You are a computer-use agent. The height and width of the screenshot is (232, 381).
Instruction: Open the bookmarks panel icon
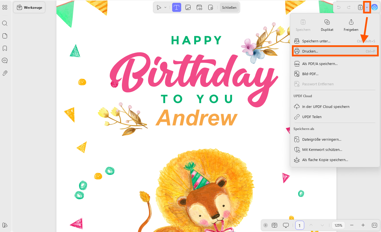coord(5,48)
